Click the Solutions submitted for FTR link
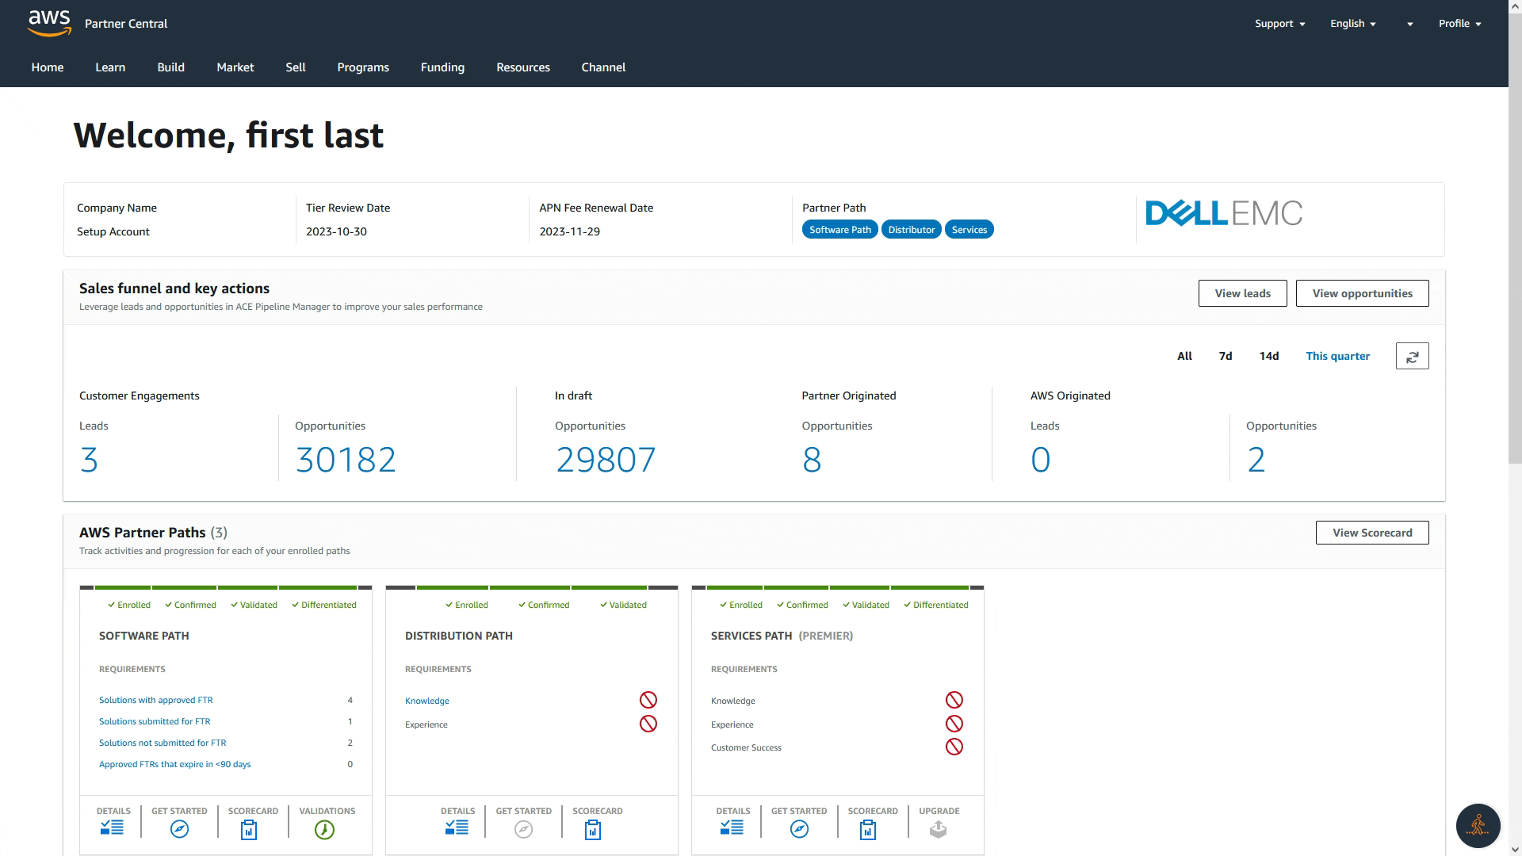This screenshot has height=856, width=1522. click(x=155, y=721)
